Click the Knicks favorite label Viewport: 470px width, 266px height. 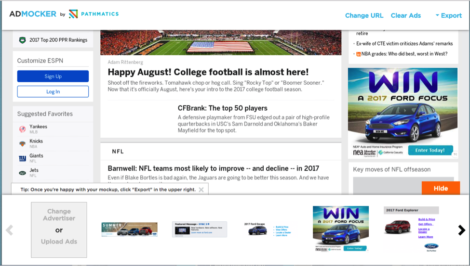pyautogui.click(x=36, y=141)
